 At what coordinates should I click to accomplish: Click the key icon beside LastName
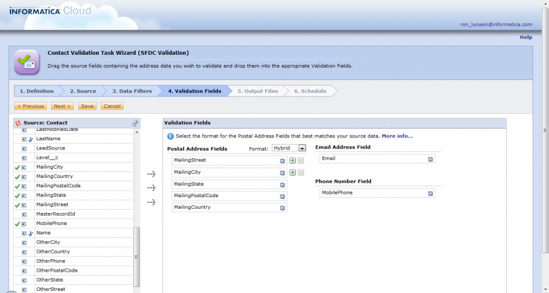click(x=31, y=139)
